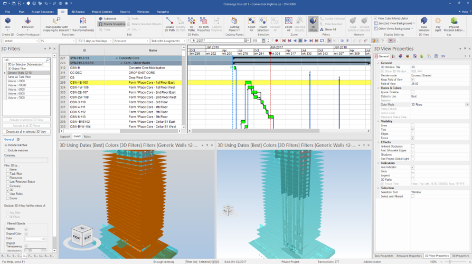472x264 pixels.
Task: Toggle Axis Indicator checkbox
Action: tap(412, 167)
